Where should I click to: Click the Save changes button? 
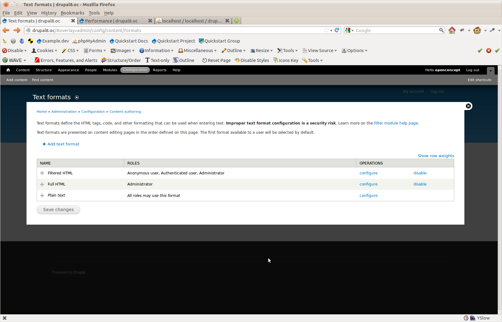point(59,210)
